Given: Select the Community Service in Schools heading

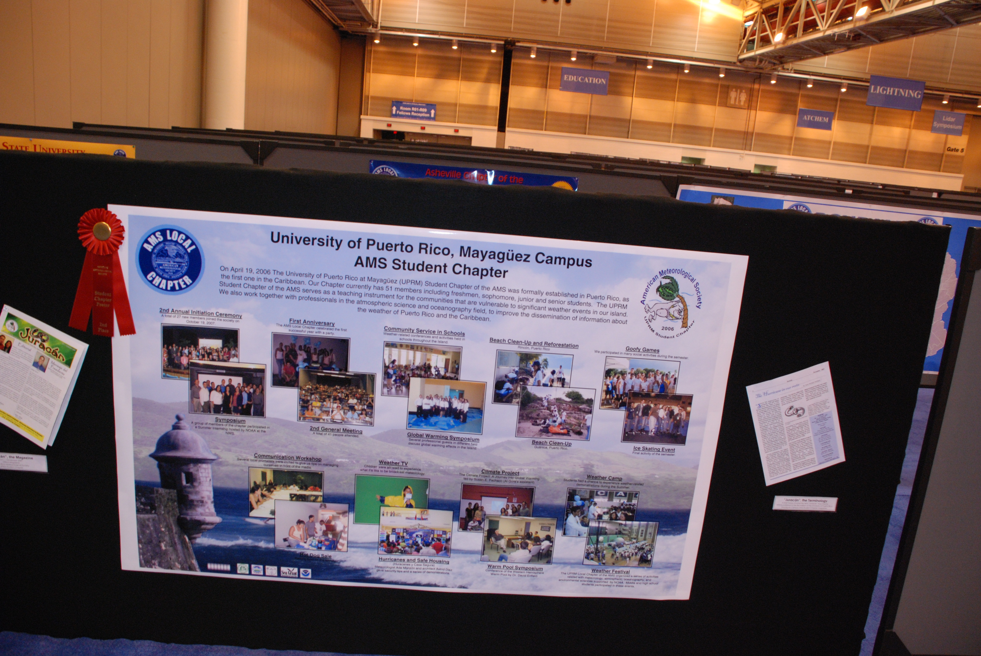Looking at the screenshot, I should [424, 331].
